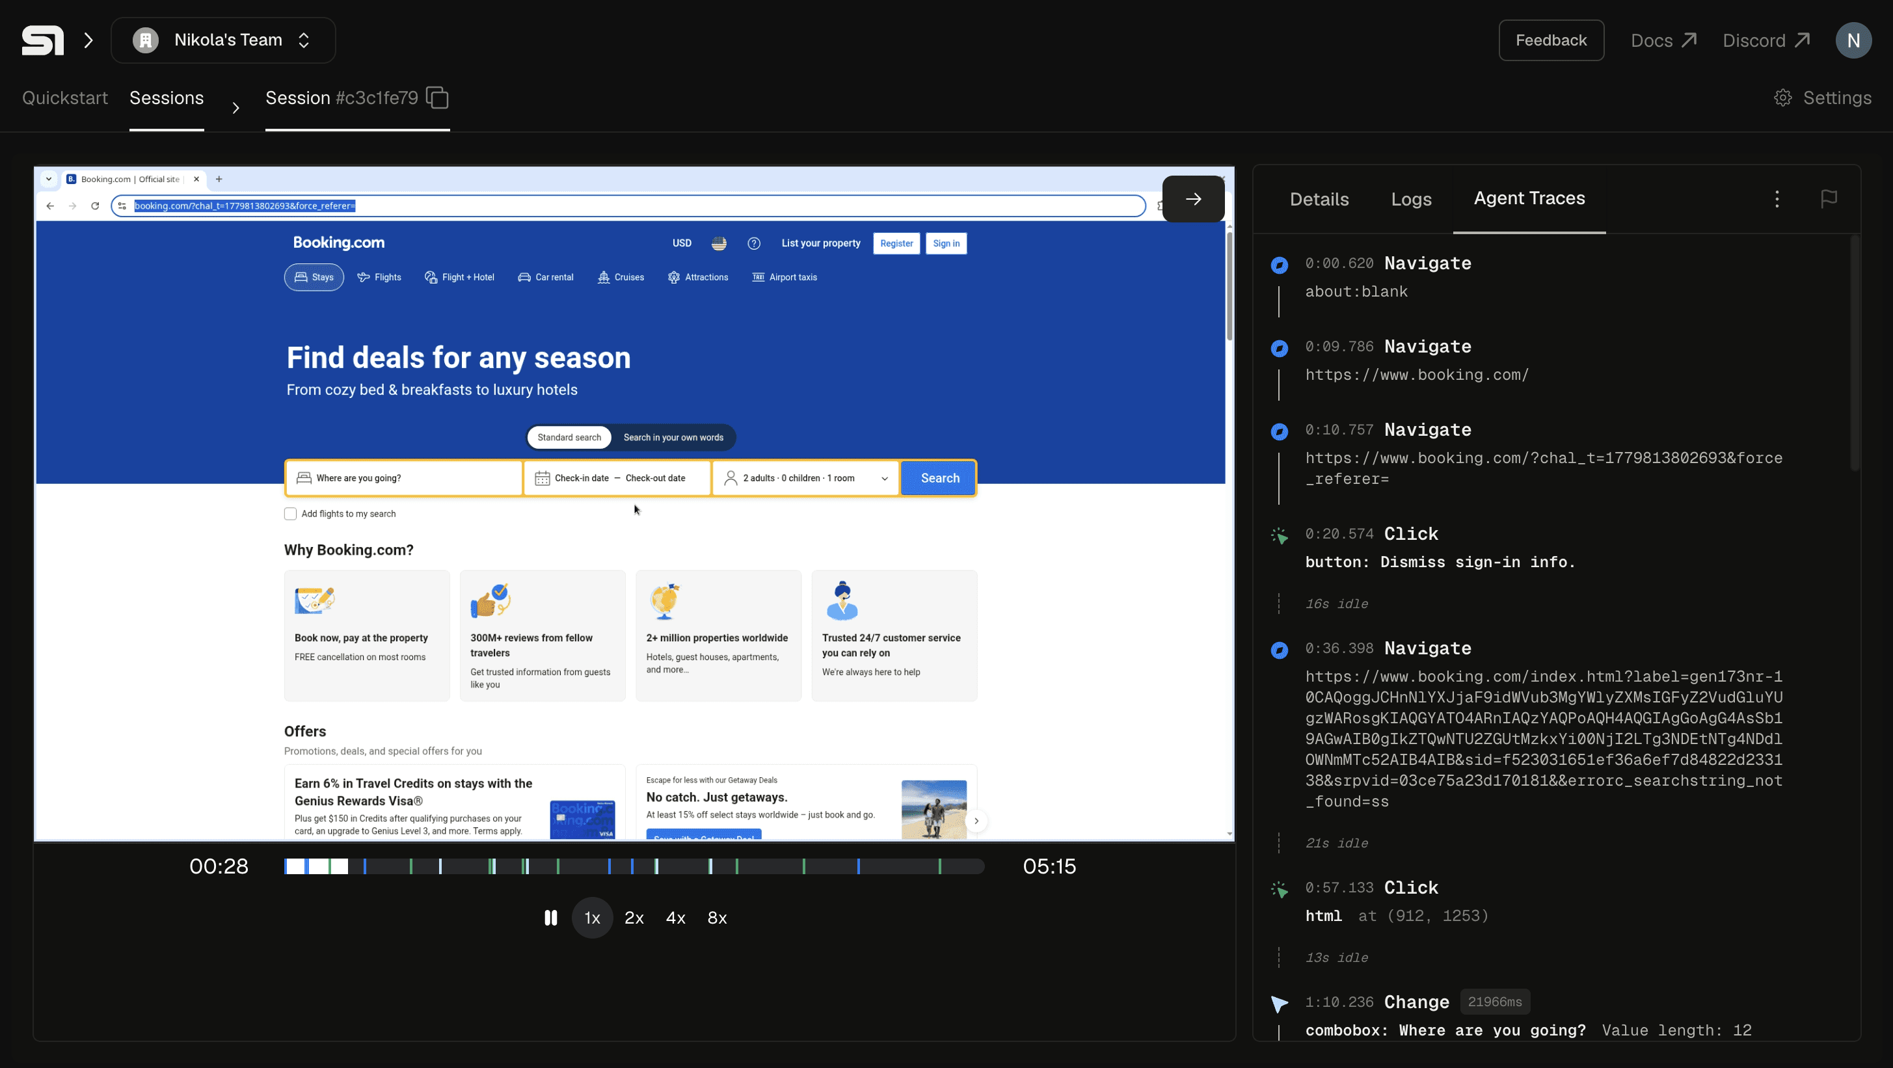
Task: Check Add flights to my search
Action: coord(290,514)
